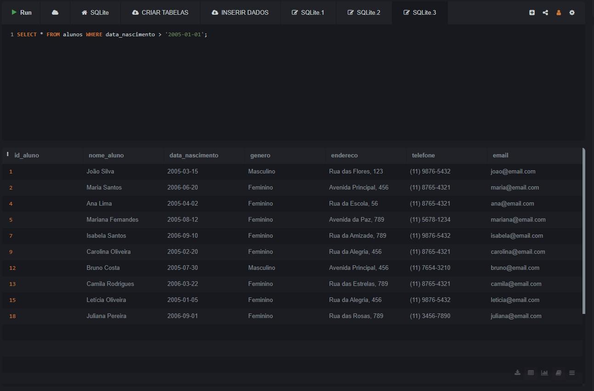
Task: Run the SQL query
Action: click(x=21, y=12)
